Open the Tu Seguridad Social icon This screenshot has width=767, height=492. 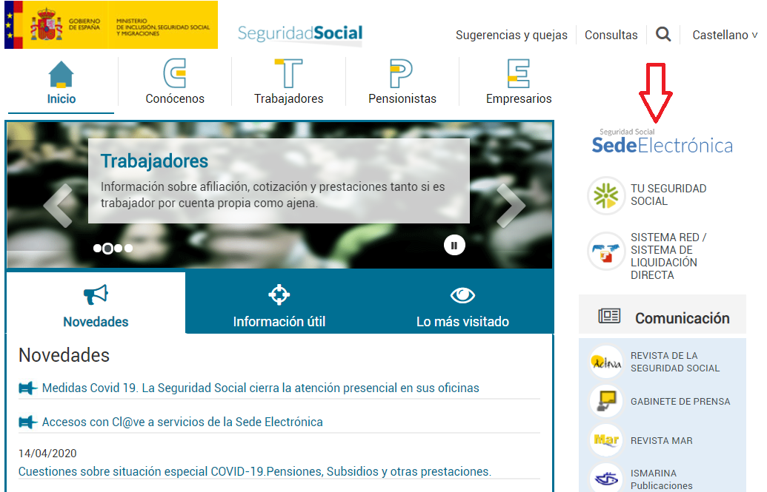tap(605, 195)
